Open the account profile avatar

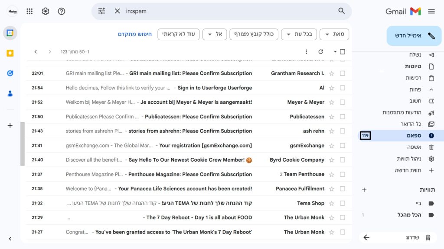coord(13,11)
